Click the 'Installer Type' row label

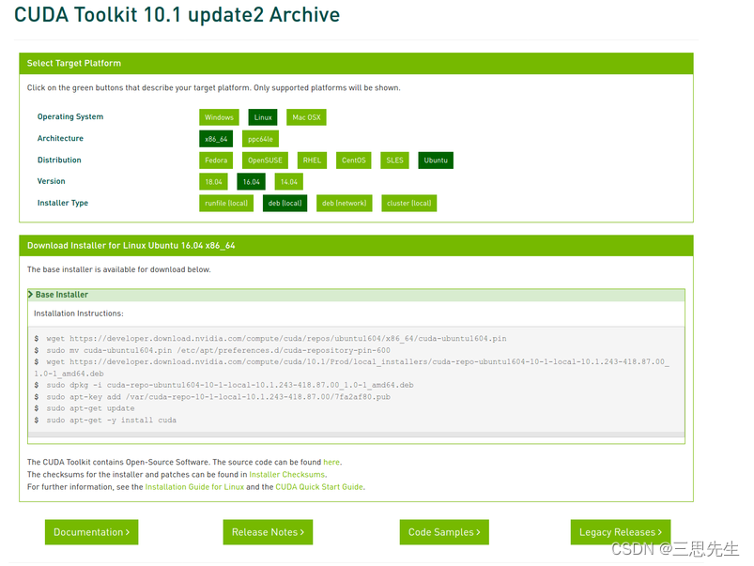pyautogui.click(x=63, y=203)
